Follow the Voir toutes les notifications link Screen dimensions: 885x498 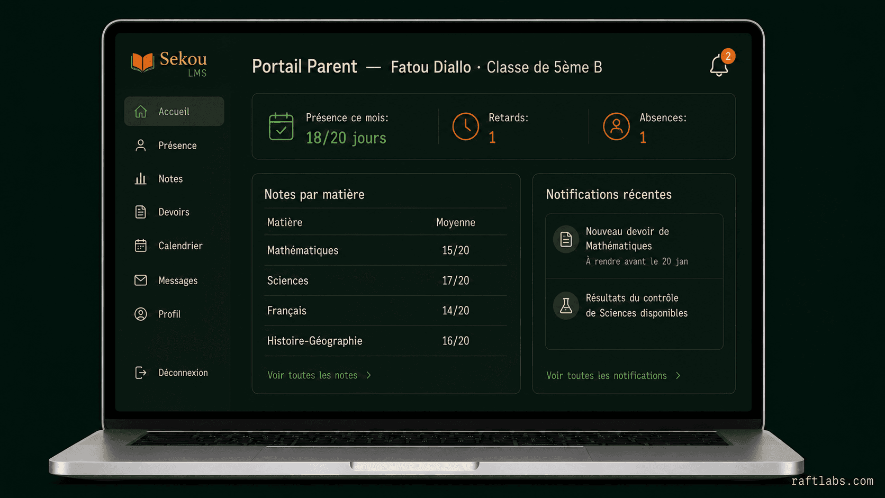[607, 376]
